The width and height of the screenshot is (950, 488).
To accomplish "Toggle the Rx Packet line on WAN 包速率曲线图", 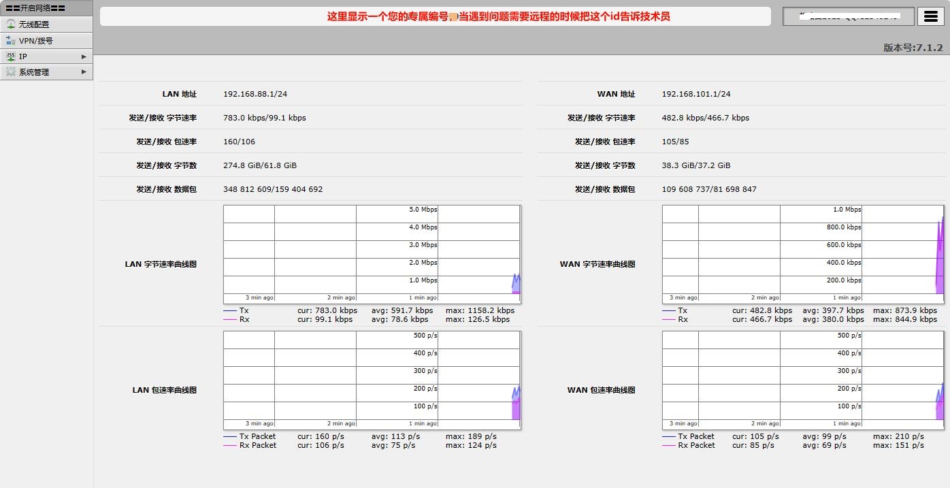I will point(670,445).
